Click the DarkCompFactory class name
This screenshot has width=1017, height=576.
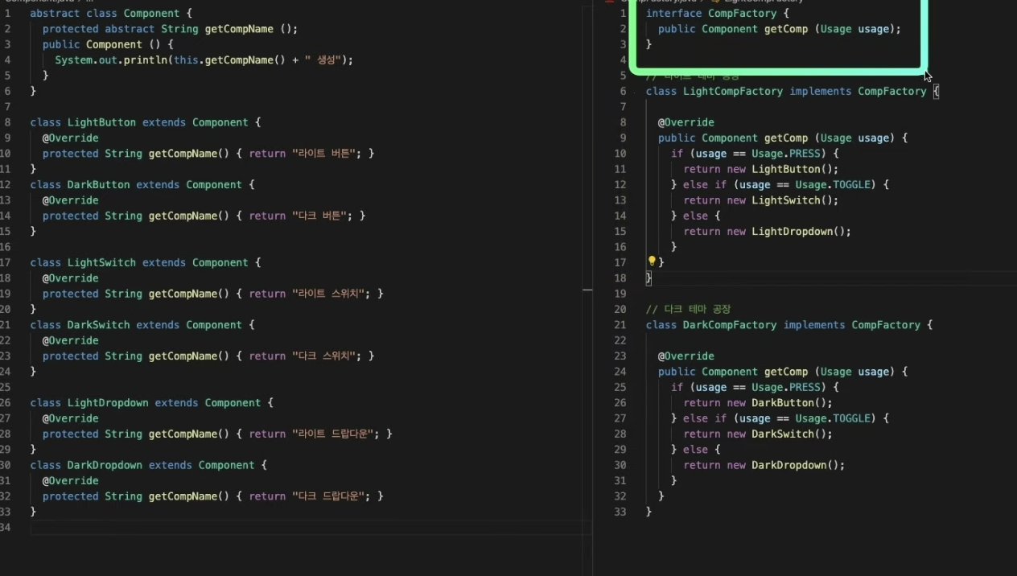coord(730,325)
